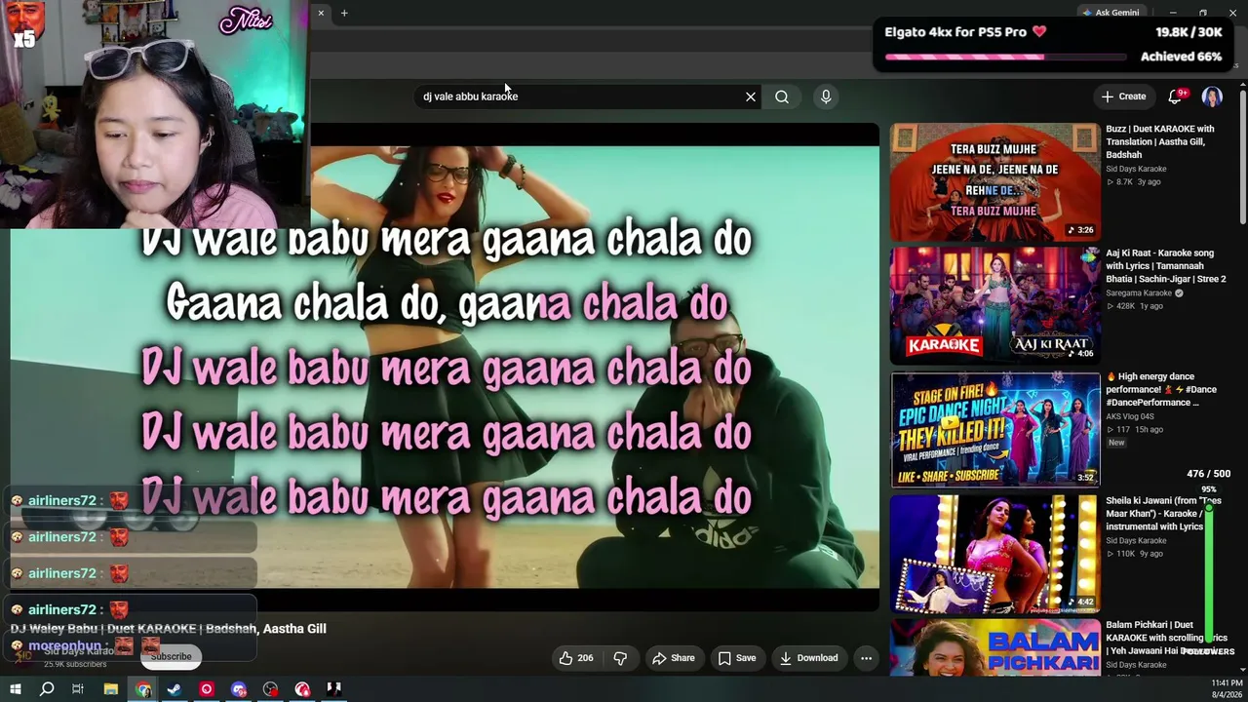The image size is (1248, 702).
Task: Open Windows taskbar search
Action: [x=47, y=689]
